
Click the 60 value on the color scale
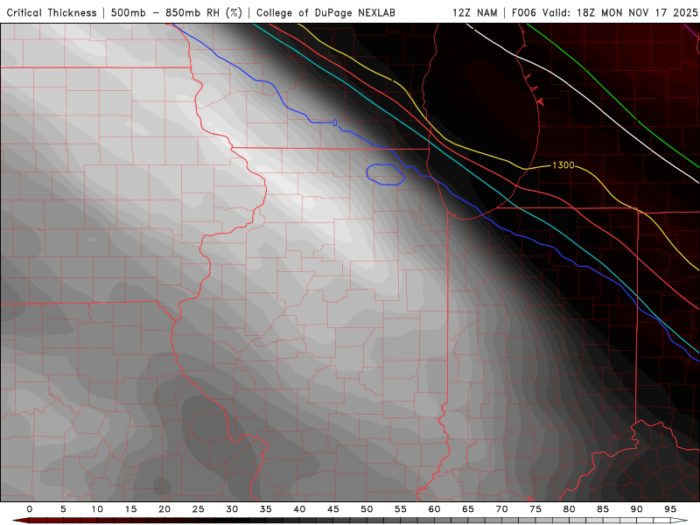tap(434, 509)
